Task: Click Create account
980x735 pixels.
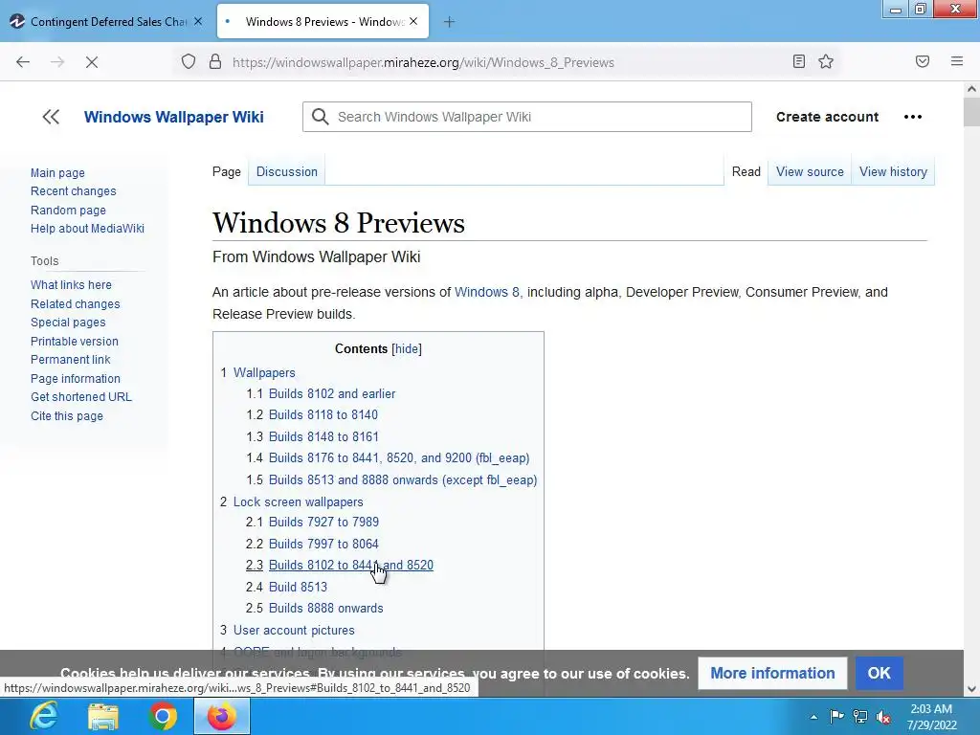Action: pyautogui.click(x=827, y=117)
